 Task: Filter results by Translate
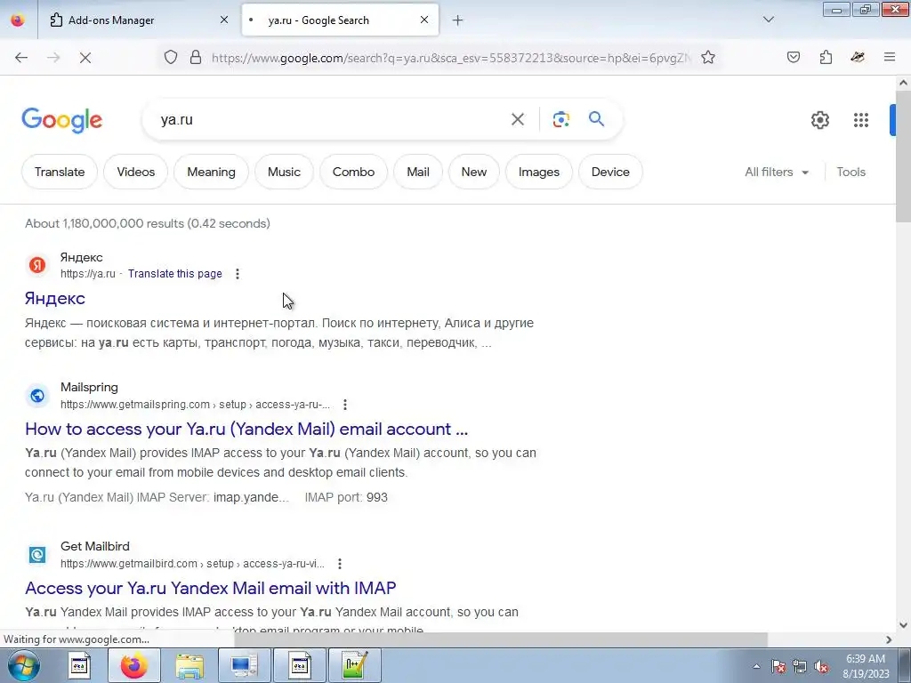point(60,172)
